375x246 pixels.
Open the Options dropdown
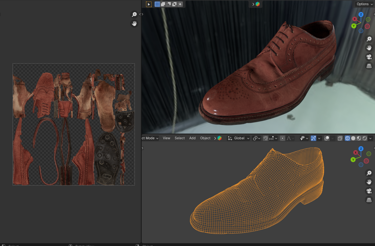(x=364, y=4)
